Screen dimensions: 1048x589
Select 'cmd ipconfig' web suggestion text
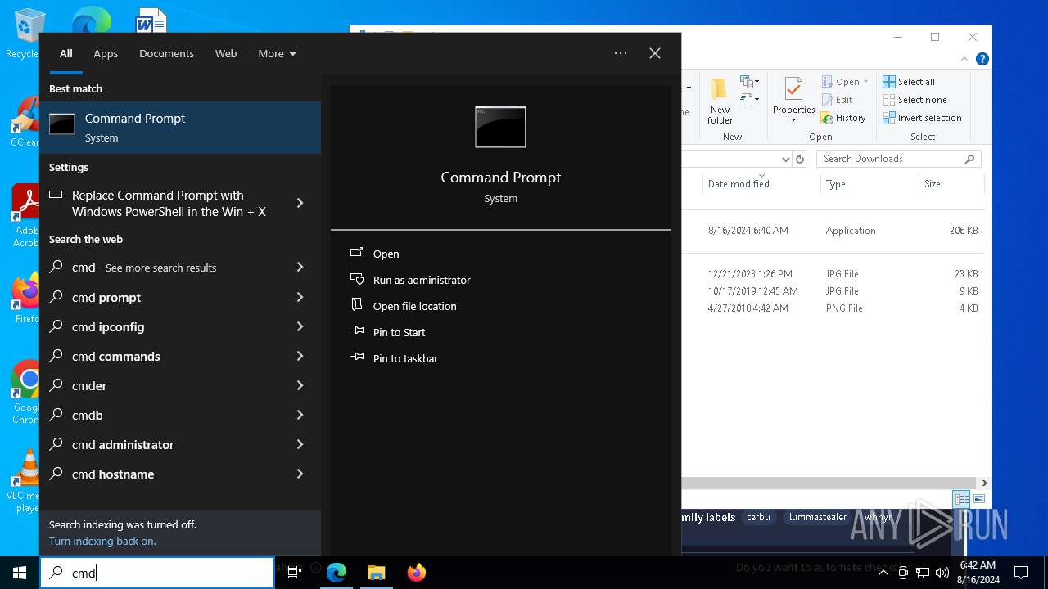click(108, 326)
